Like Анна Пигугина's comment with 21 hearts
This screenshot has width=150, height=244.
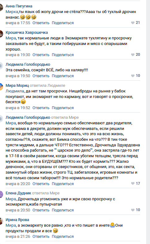pyautogui.click(x=133, y=23)
